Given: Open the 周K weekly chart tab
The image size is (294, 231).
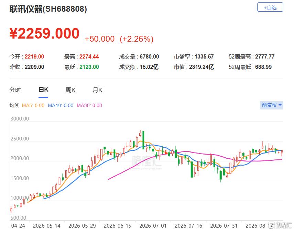Looking at the screenshot, I should click(x=70, y=90).
